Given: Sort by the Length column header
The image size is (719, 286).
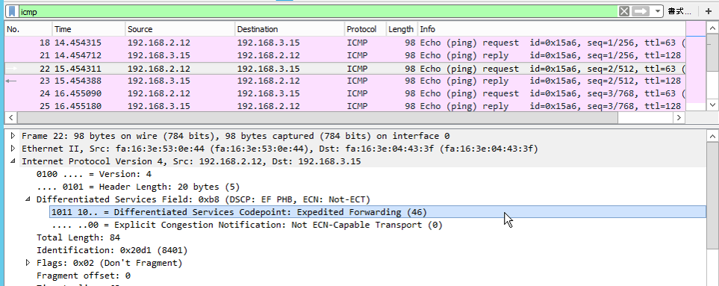Looking at the screenshot, I should [401, 29].
